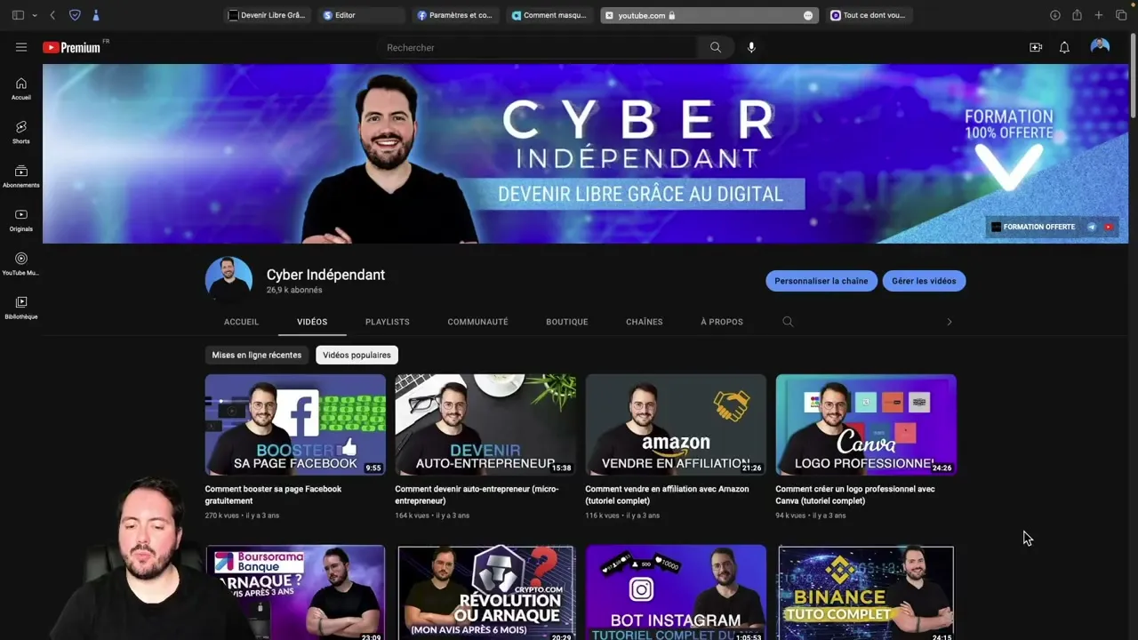
Task: Open the YouTube hamburger guide menu
Action: coord(21,47)
